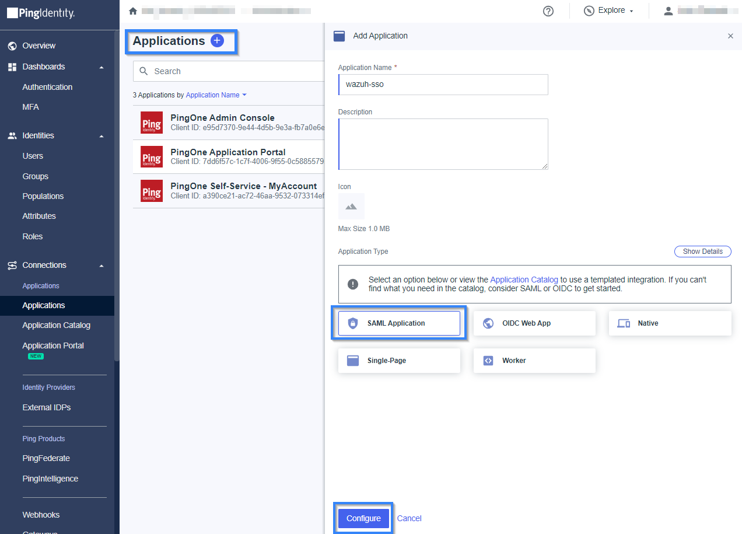Click the Configure button
Screen dimensions: 742x534
tap(363, 518)
